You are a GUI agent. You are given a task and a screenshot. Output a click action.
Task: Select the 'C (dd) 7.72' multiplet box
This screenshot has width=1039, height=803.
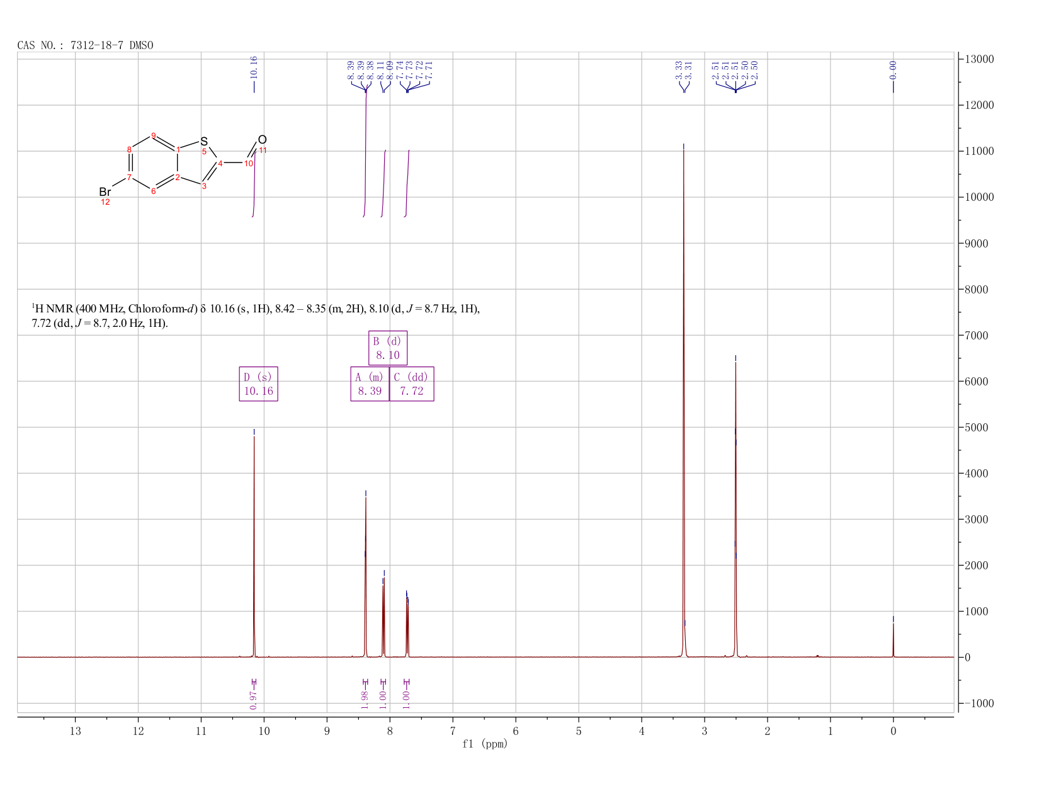click(x=412, y=384)
